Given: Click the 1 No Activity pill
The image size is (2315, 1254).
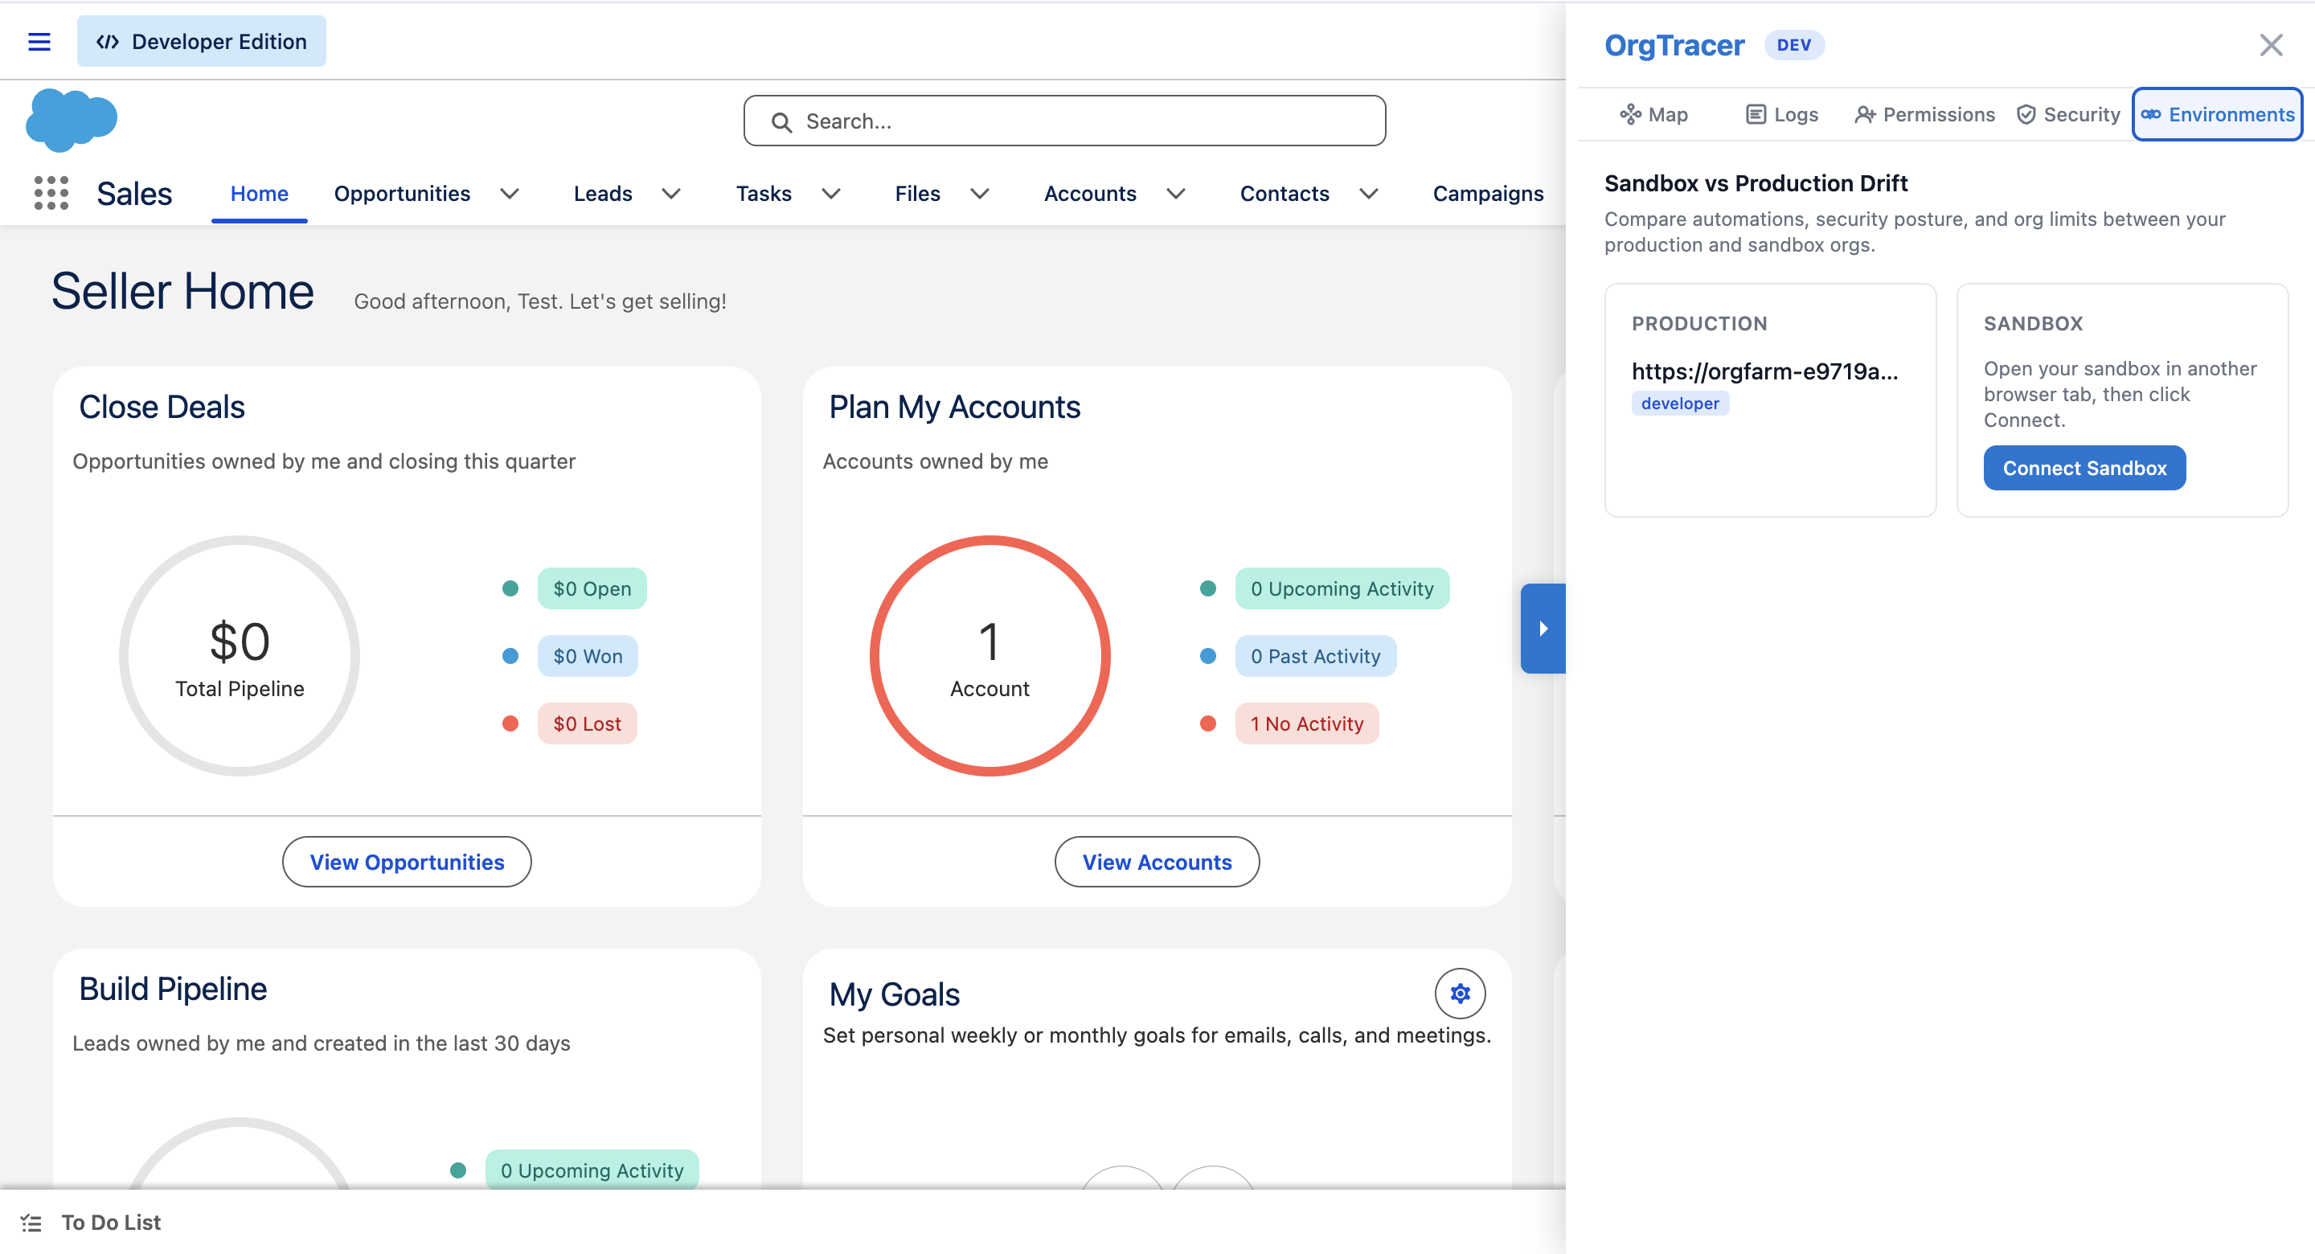Looking at the screenshot, I should click(1307, 723).
